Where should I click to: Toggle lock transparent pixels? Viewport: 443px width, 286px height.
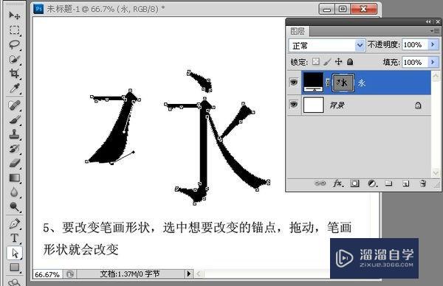click(316, 61)
